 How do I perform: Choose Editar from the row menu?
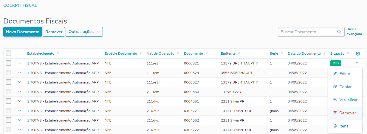coord(345,74)
